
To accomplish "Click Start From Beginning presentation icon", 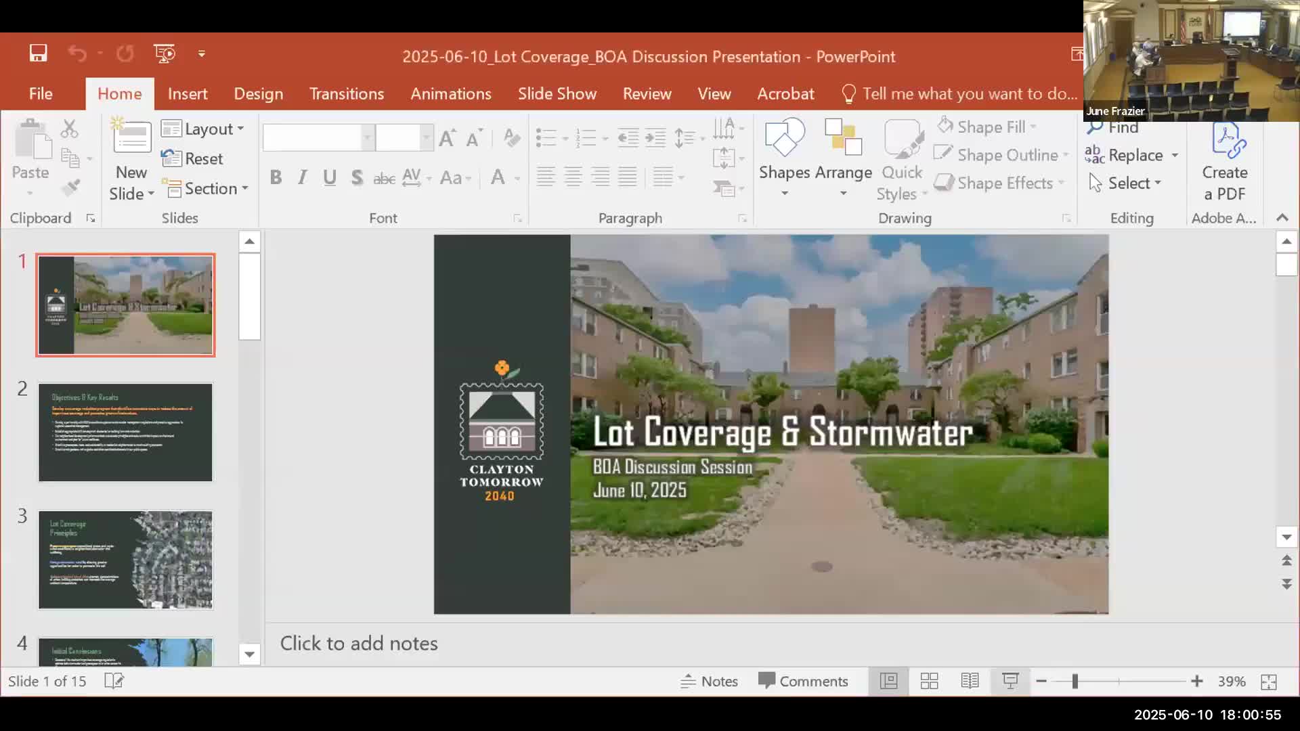I will 164,53.
